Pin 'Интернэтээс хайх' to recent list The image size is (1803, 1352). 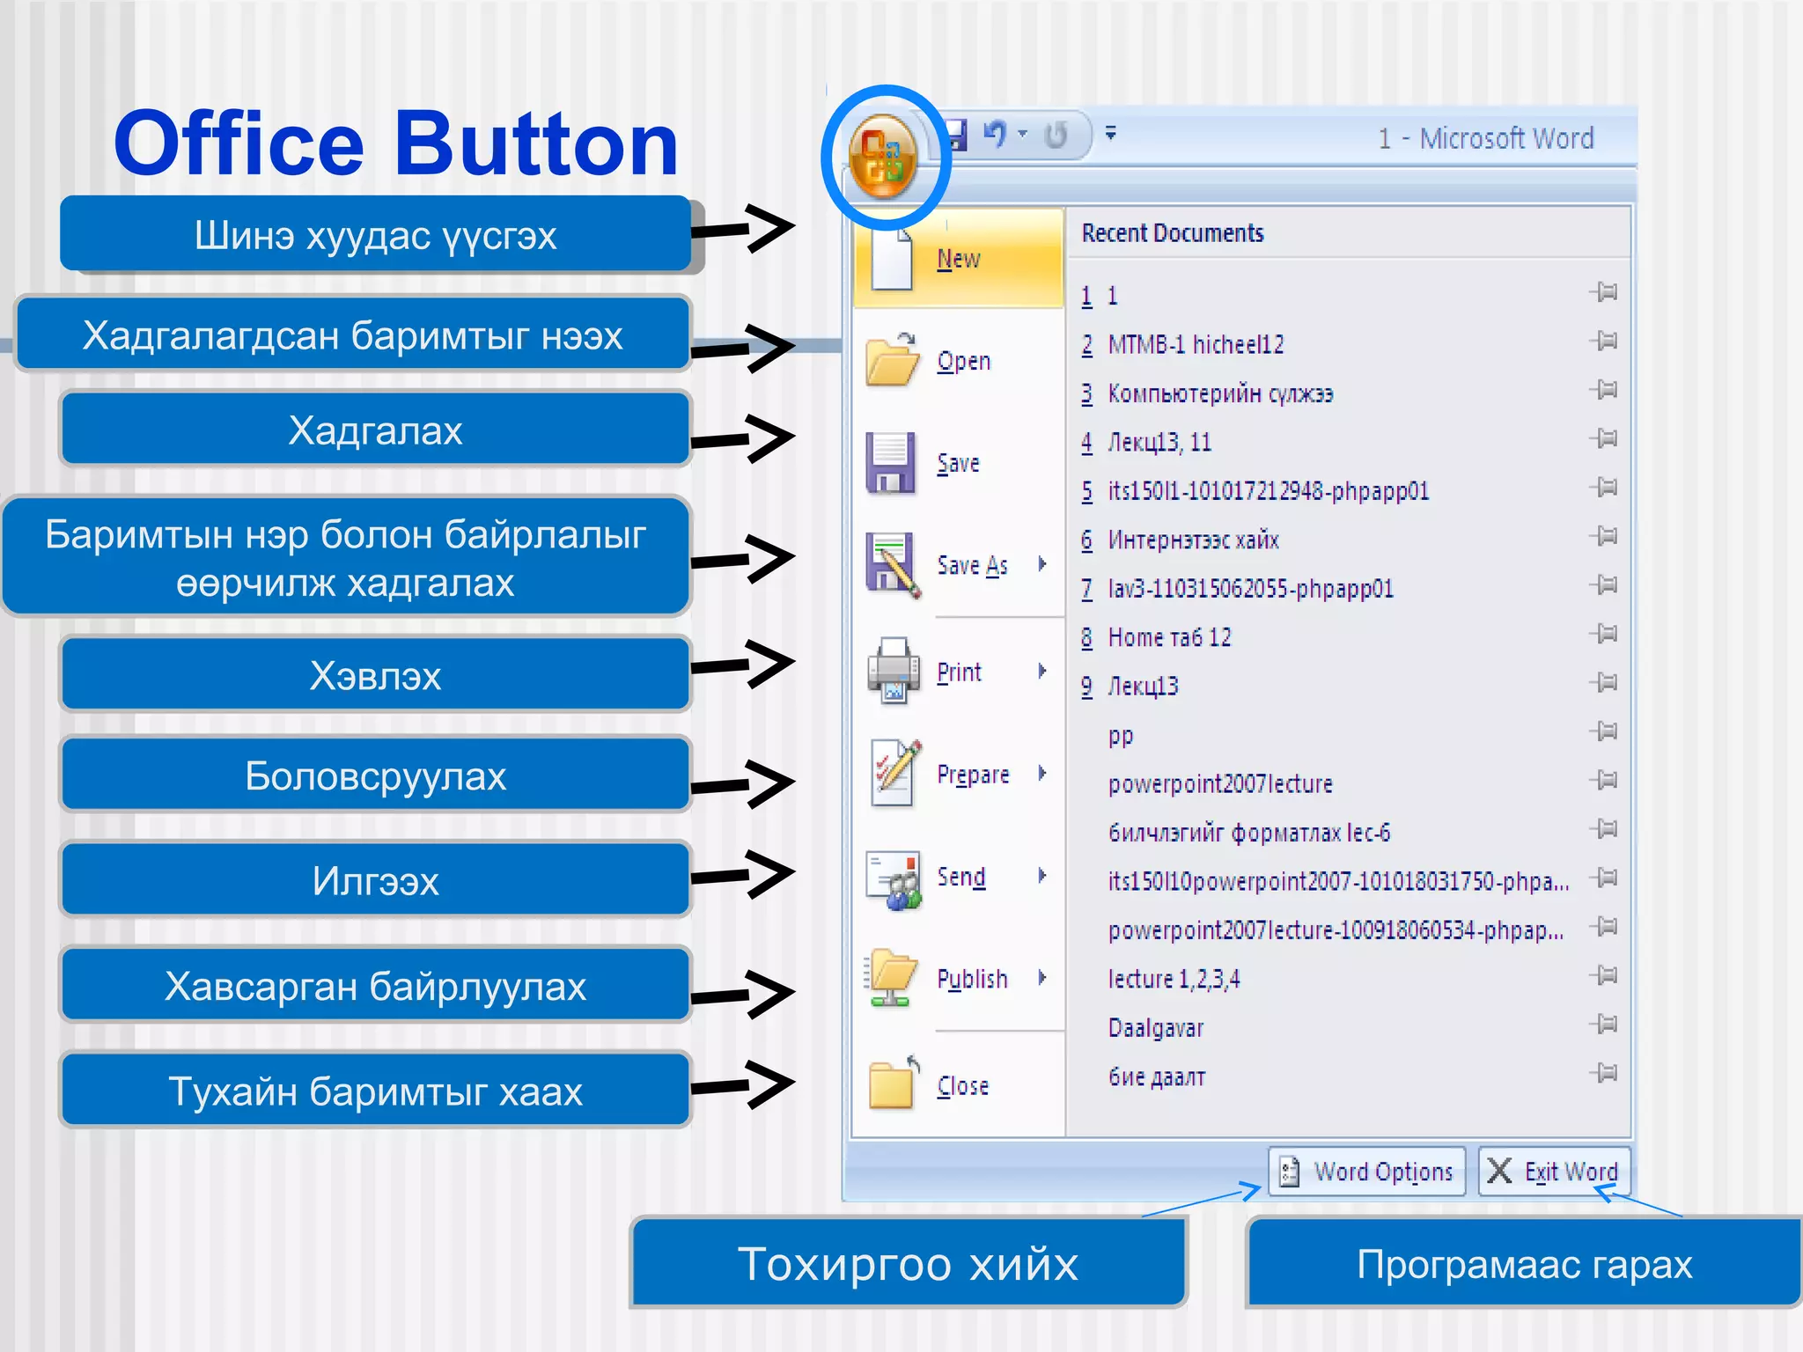pos(1604,536)
